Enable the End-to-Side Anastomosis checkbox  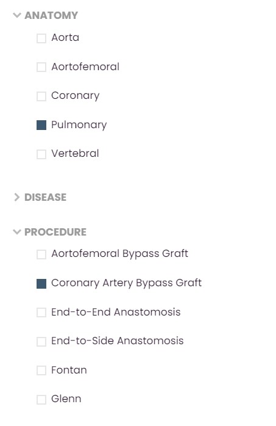(41, 342)
